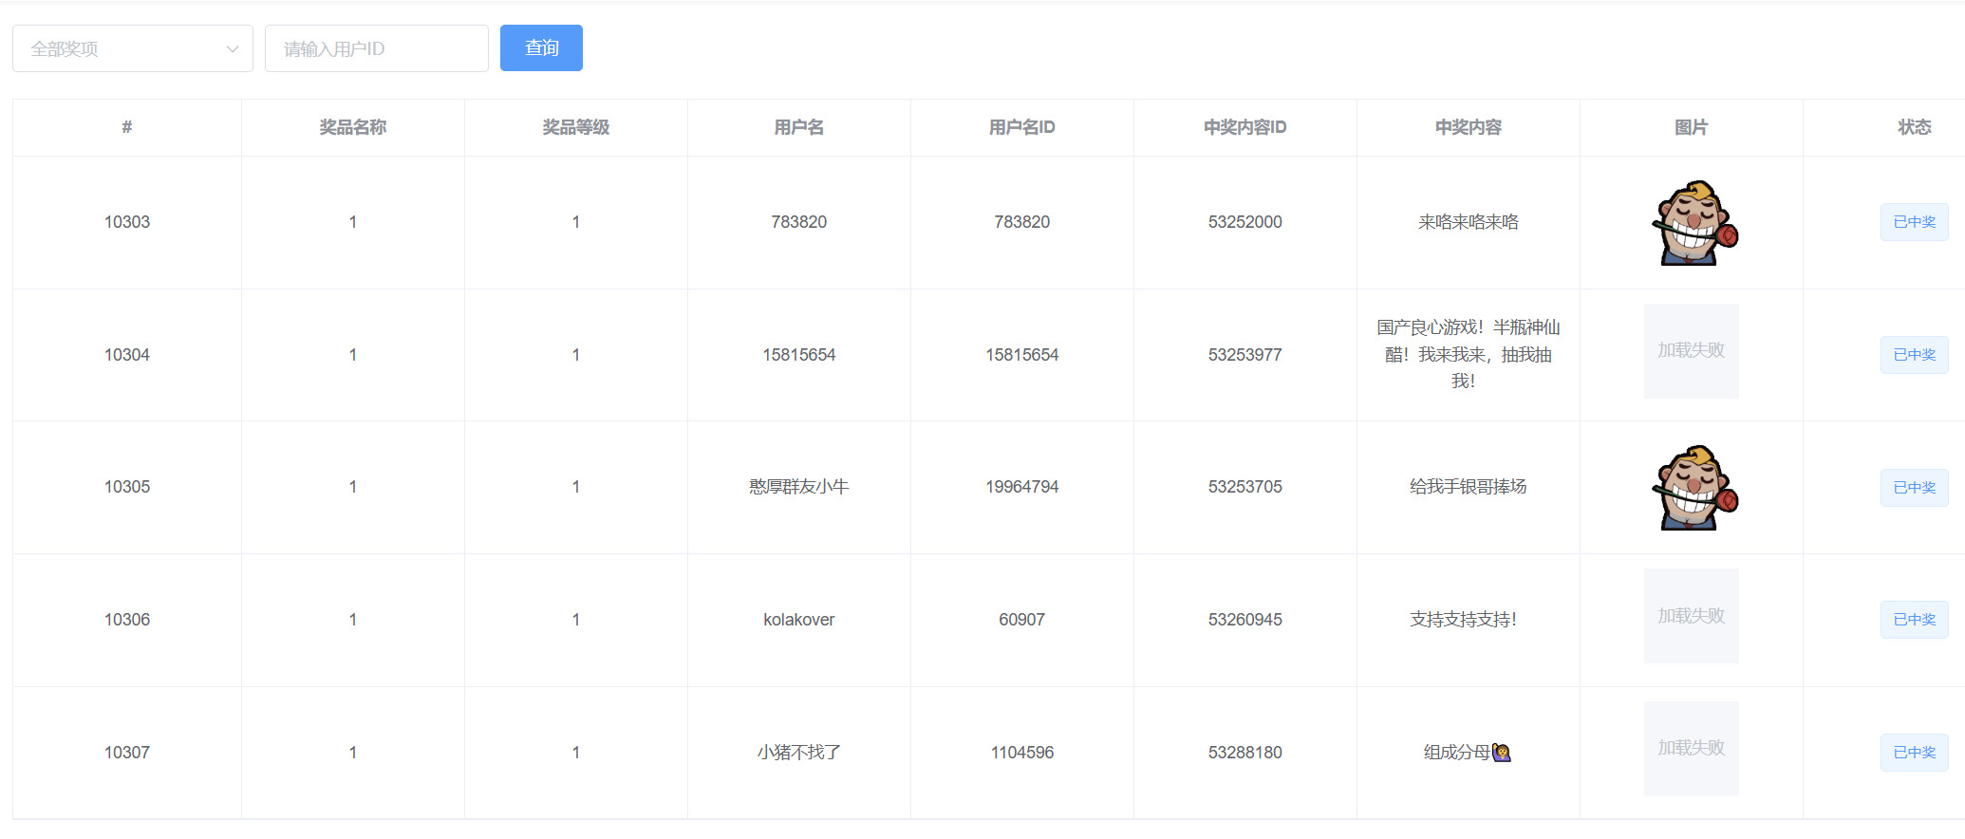
Task: Click the 已中奖 status tag in row 10305
Action: [1915, 487]
